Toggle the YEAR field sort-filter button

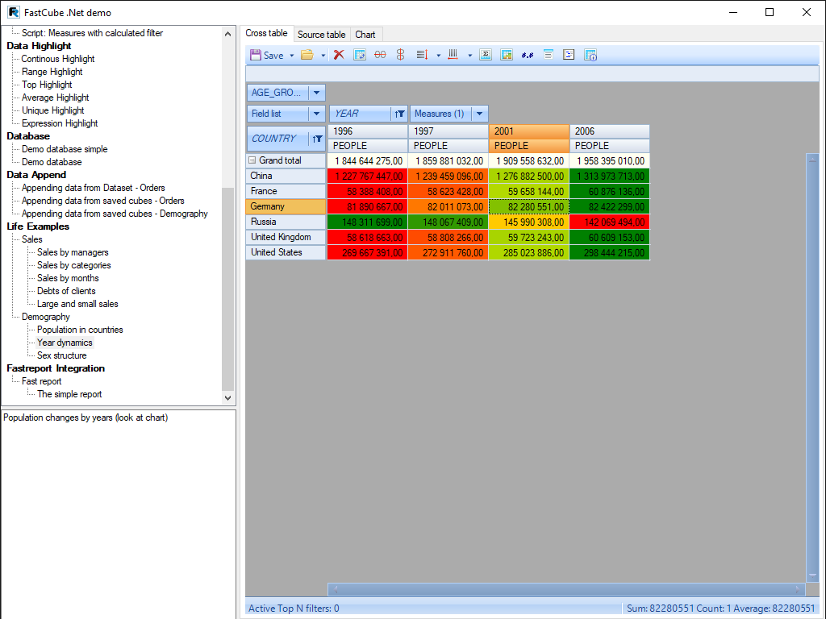click(x=399, y=114)
